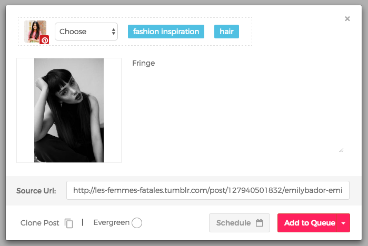Select the profile avatar picture

pyautogui.click(x=35, y=32)
